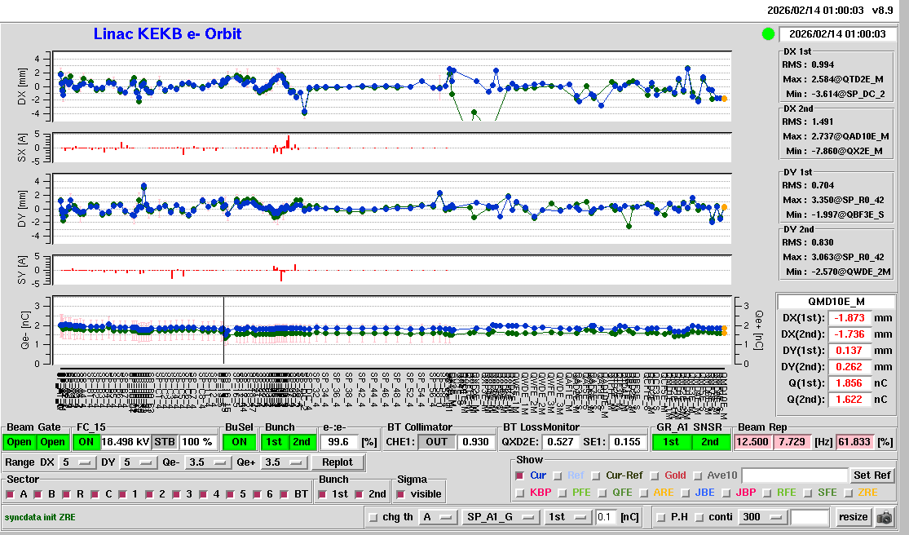909x535 pixels.
Task: Click the camera screenshot icon
Action: pyautogui.click(x=885, y=517)
